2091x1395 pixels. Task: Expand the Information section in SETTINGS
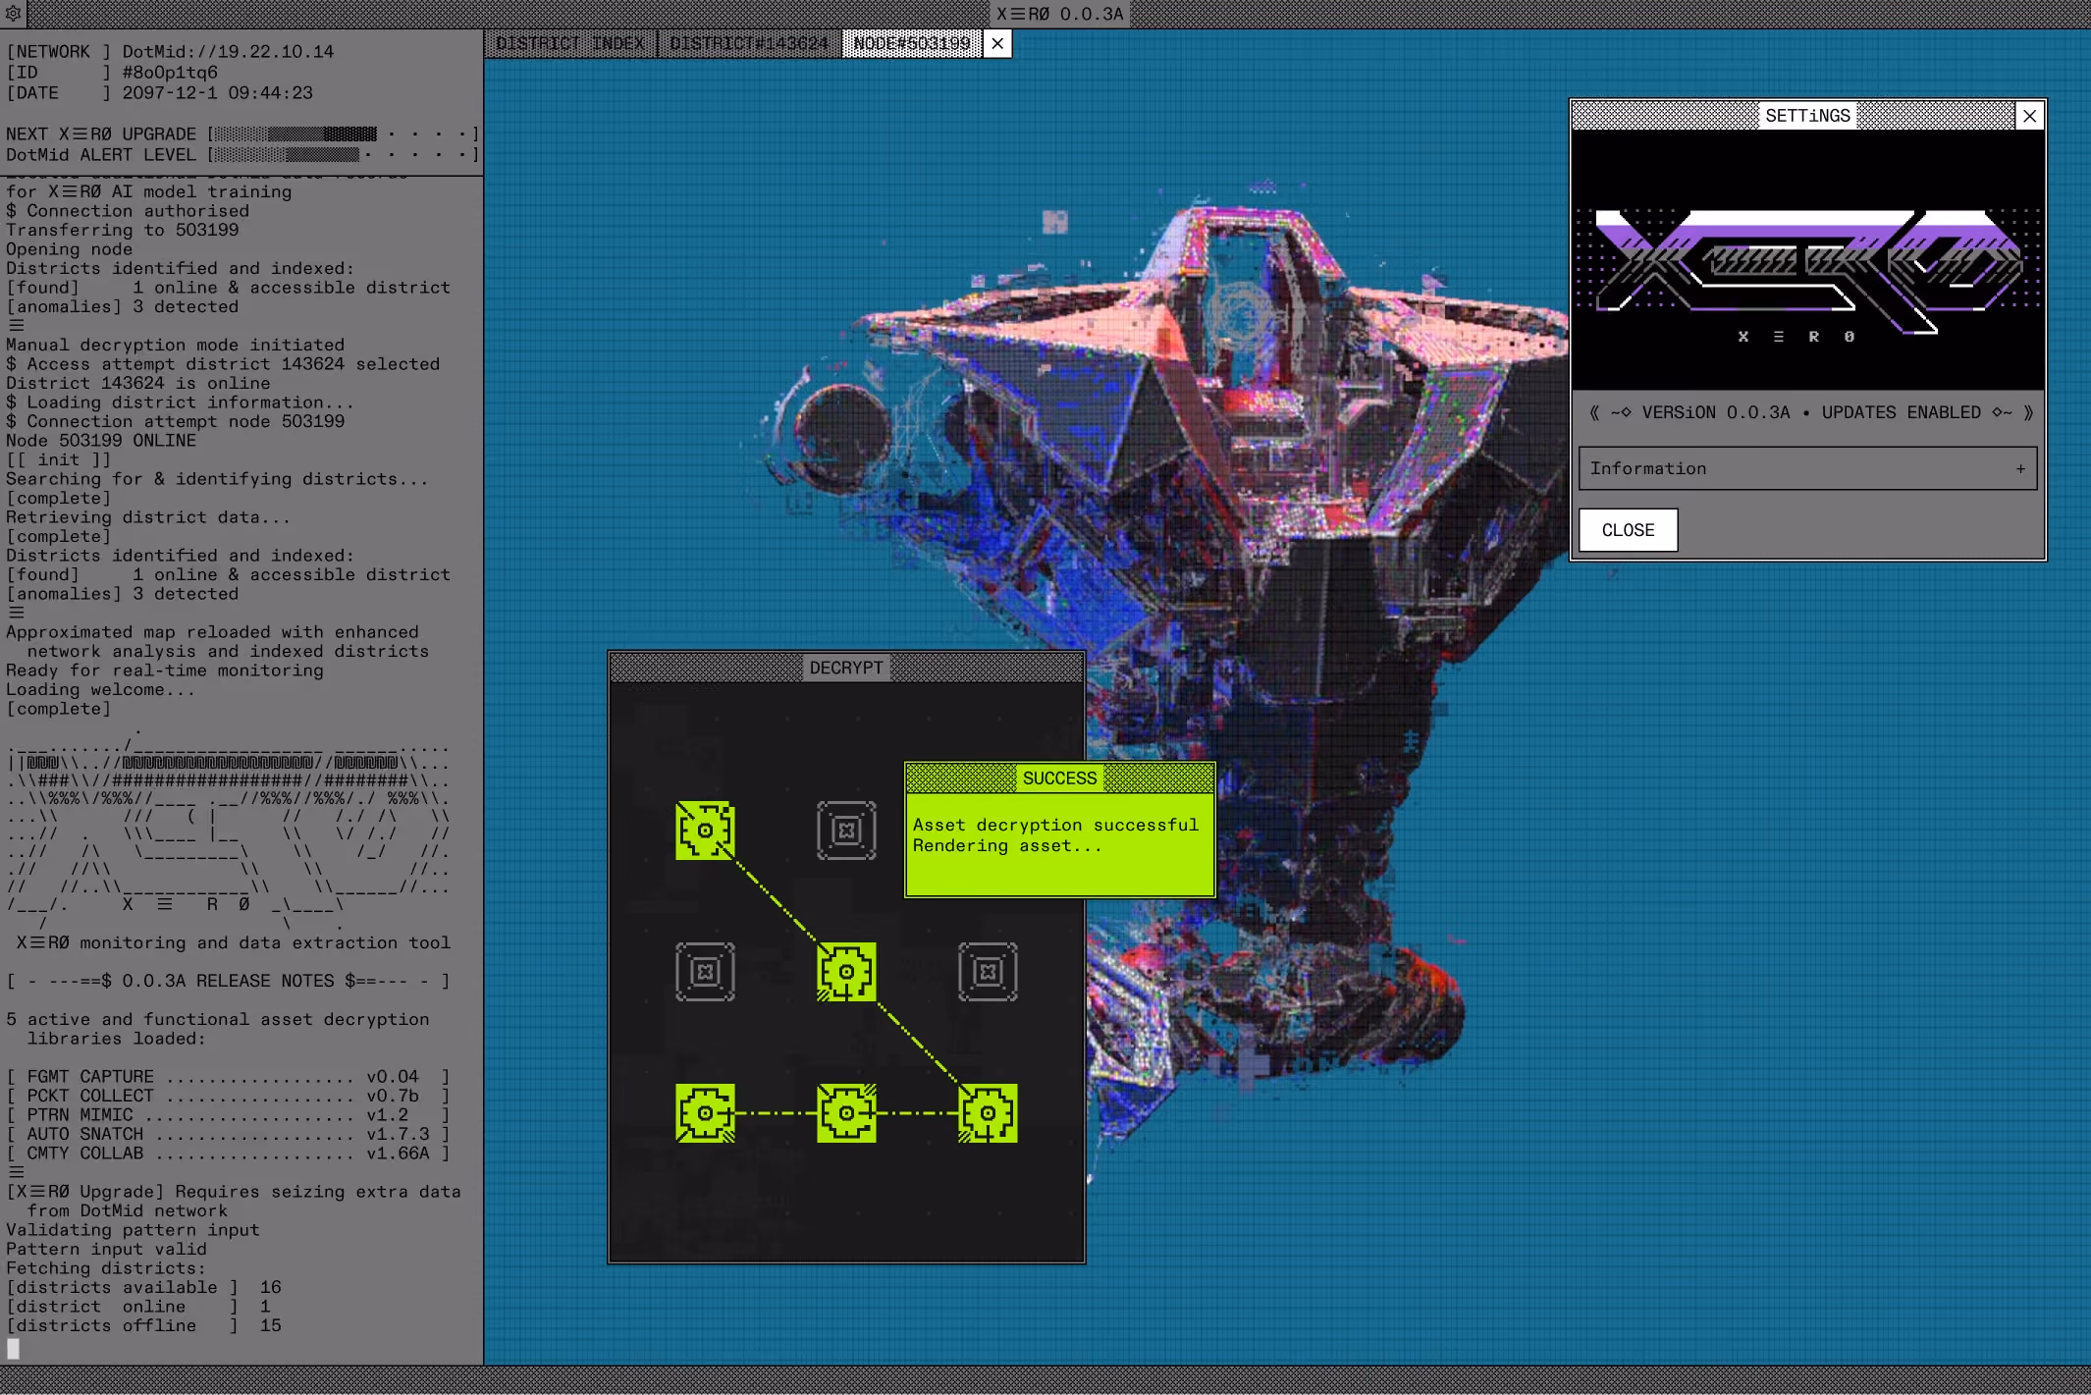pyautogui.click(x=1807, y=469)
